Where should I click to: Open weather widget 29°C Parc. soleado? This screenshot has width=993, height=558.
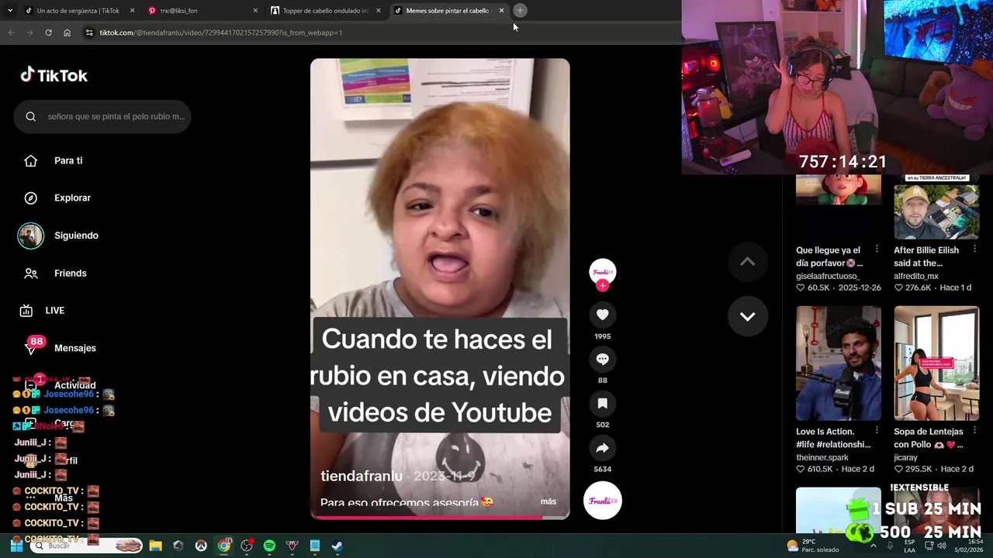coord(812,546)
